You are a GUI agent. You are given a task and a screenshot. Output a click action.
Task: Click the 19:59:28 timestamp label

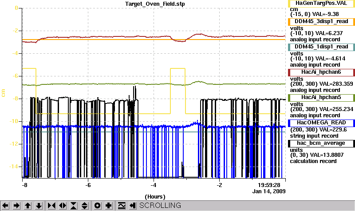click(269, 185)
